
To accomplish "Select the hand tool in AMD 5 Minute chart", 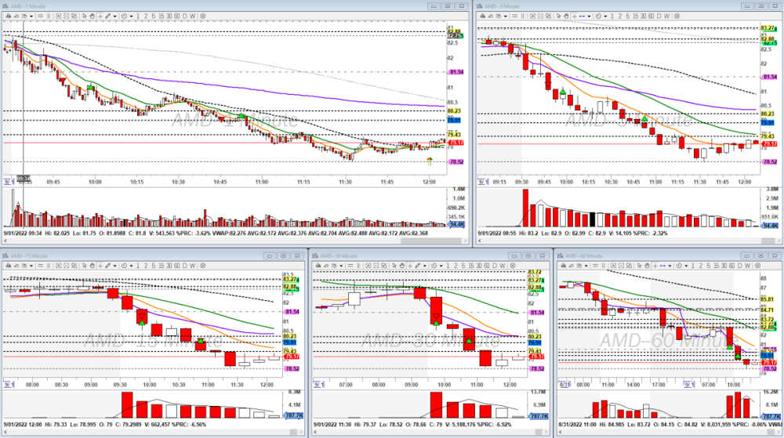I will pos(566,16).
